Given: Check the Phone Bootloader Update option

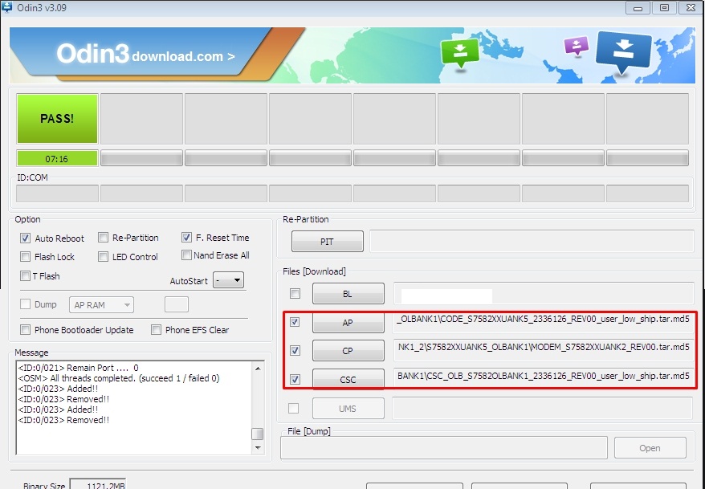Looking at the screenshot, I should point(25,330).
